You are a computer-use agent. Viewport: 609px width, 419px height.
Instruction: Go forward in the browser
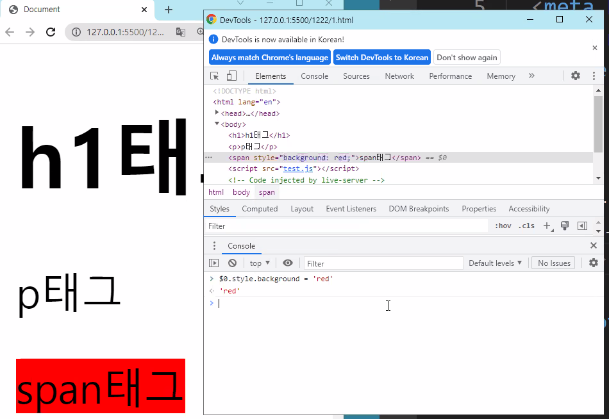30,32
